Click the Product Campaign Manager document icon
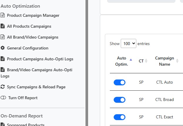183x126 pixels. tap(3, 15)
